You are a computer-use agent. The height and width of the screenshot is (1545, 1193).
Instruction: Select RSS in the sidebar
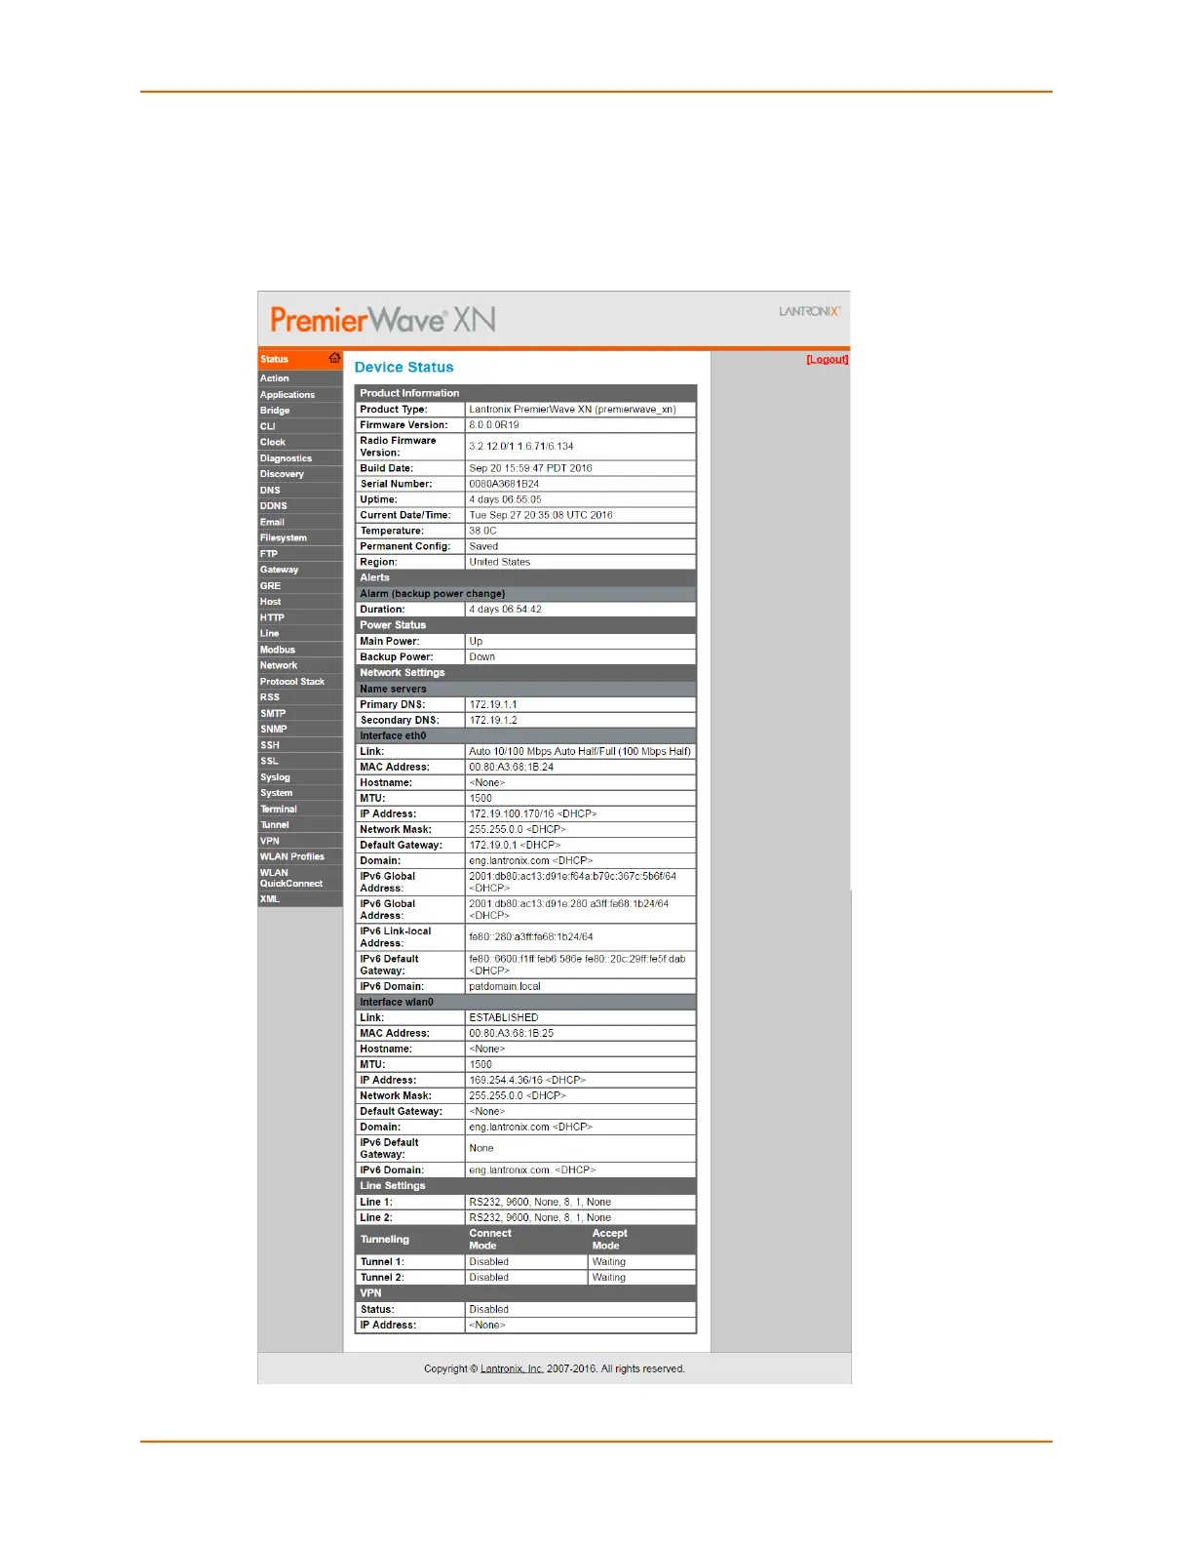click(x=300, y=697)
